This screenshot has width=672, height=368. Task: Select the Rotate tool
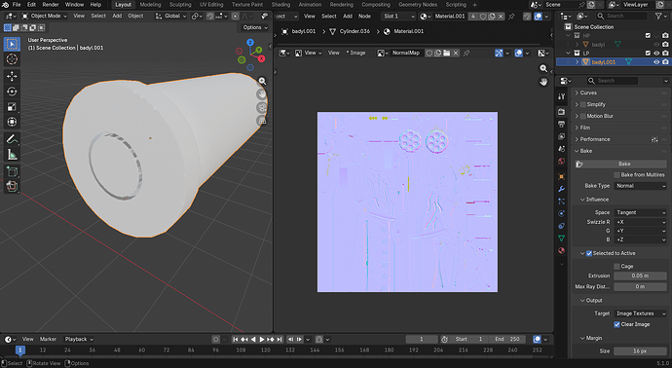[x=12, y=92]
